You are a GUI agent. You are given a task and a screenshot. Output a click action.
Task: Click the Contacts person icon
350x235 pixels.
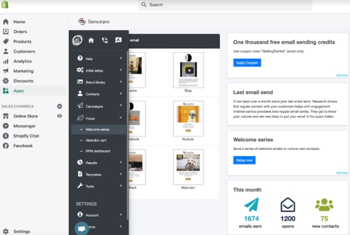coord(80,93)
